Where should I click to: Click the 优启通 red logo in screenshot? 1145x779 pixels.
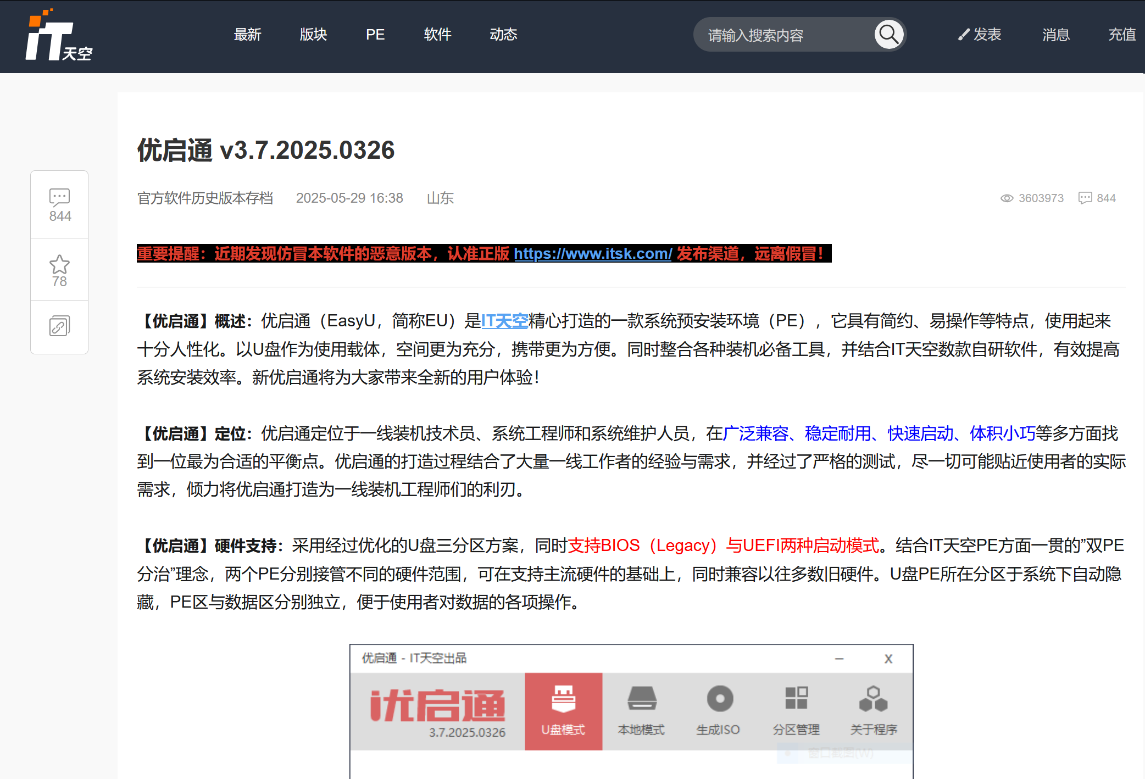(438, 705)
